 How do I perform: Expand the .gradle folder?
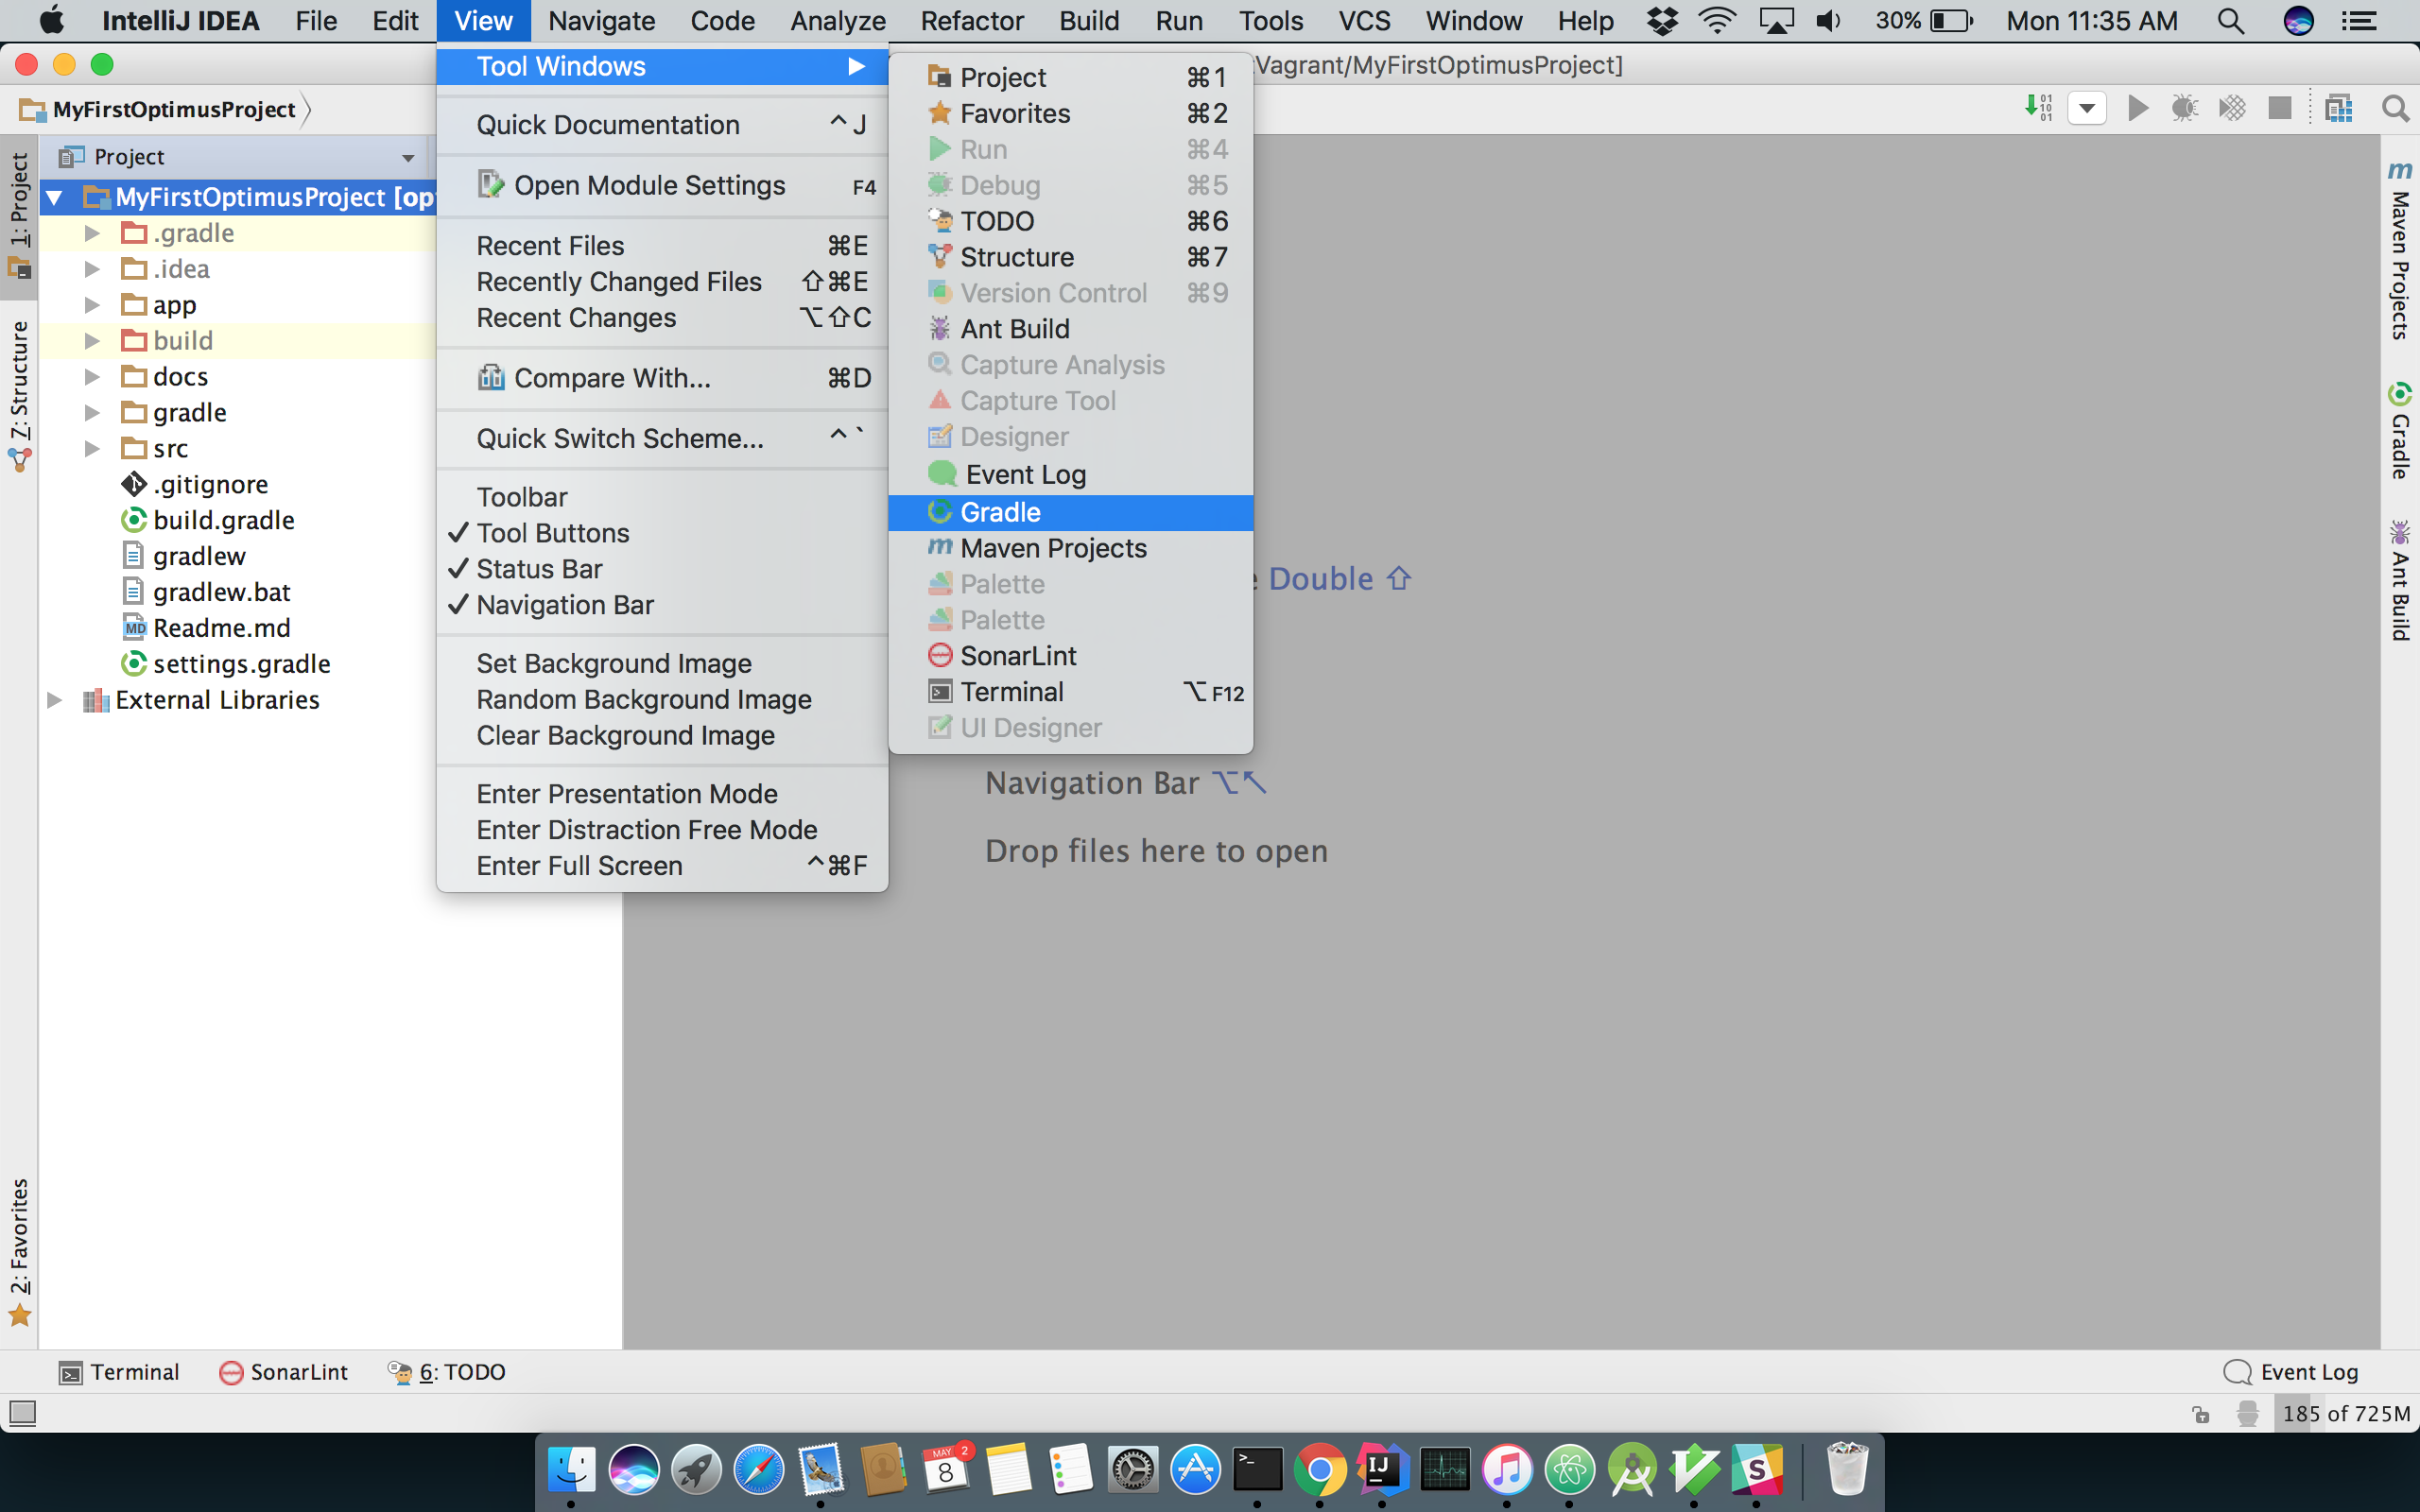pos(92,233)
